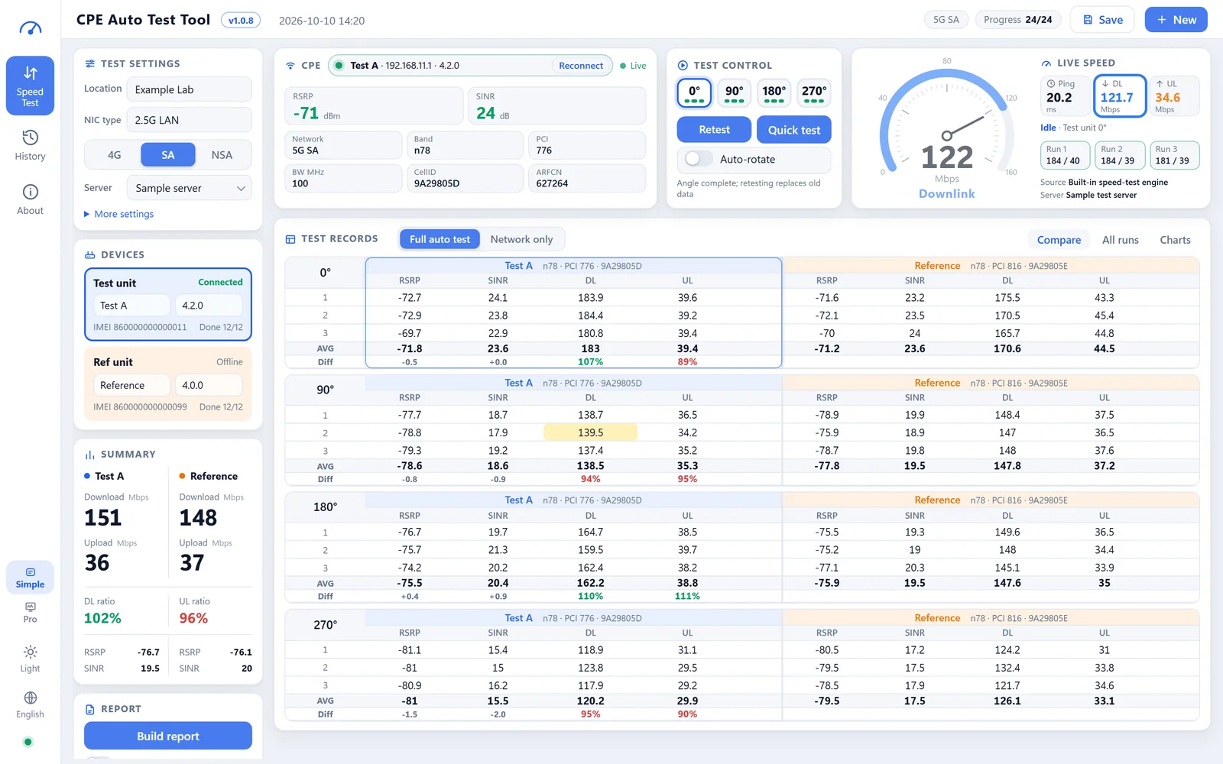Switch to Simple view mode
This screenshot has width=1223, height=764.
point(30,578)
